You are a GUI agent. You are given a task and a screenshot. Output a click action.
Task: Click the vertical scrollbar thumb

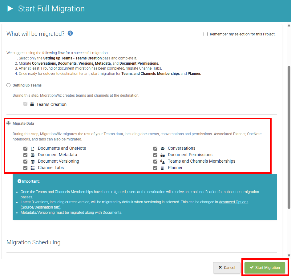289,137
